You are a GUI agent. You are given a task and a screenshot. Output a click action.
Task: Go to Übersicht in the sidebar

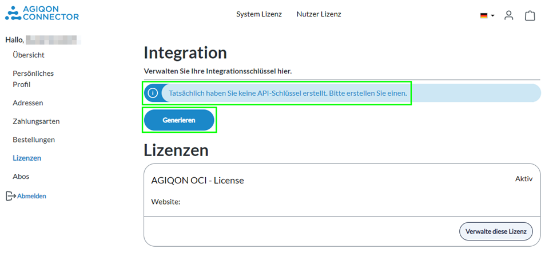point(29,55)
